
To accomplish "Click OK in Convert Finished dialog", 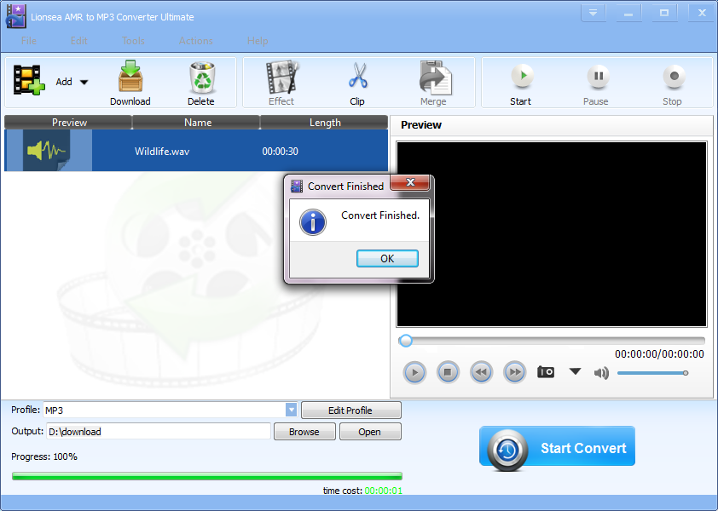I will pyautogui.click(x=387, y=258).
